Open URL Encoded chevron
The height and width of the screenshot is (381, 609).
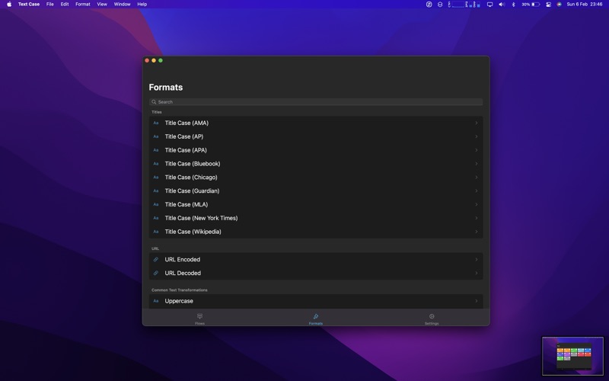click(477, 259)
